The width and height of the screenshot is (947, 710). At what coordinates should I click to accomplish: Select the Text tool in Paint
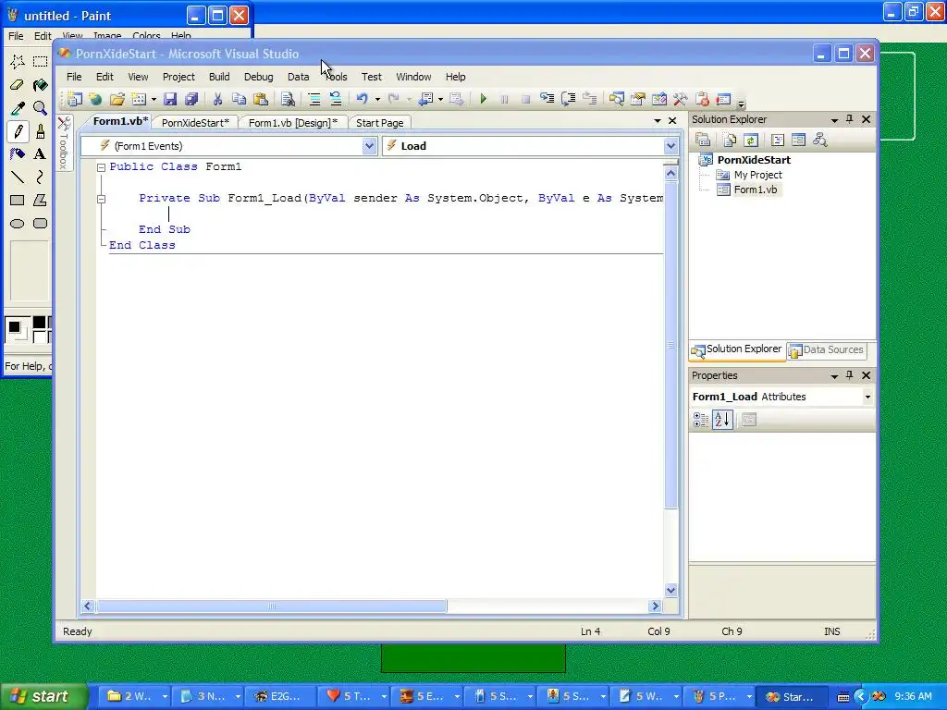(41, 154)
